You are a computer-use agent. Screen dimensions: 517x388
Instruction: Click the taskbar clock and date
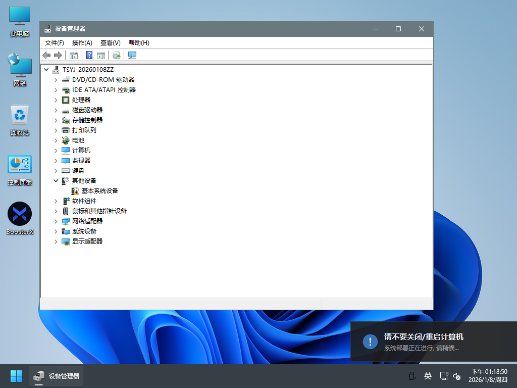click(488, 375)
